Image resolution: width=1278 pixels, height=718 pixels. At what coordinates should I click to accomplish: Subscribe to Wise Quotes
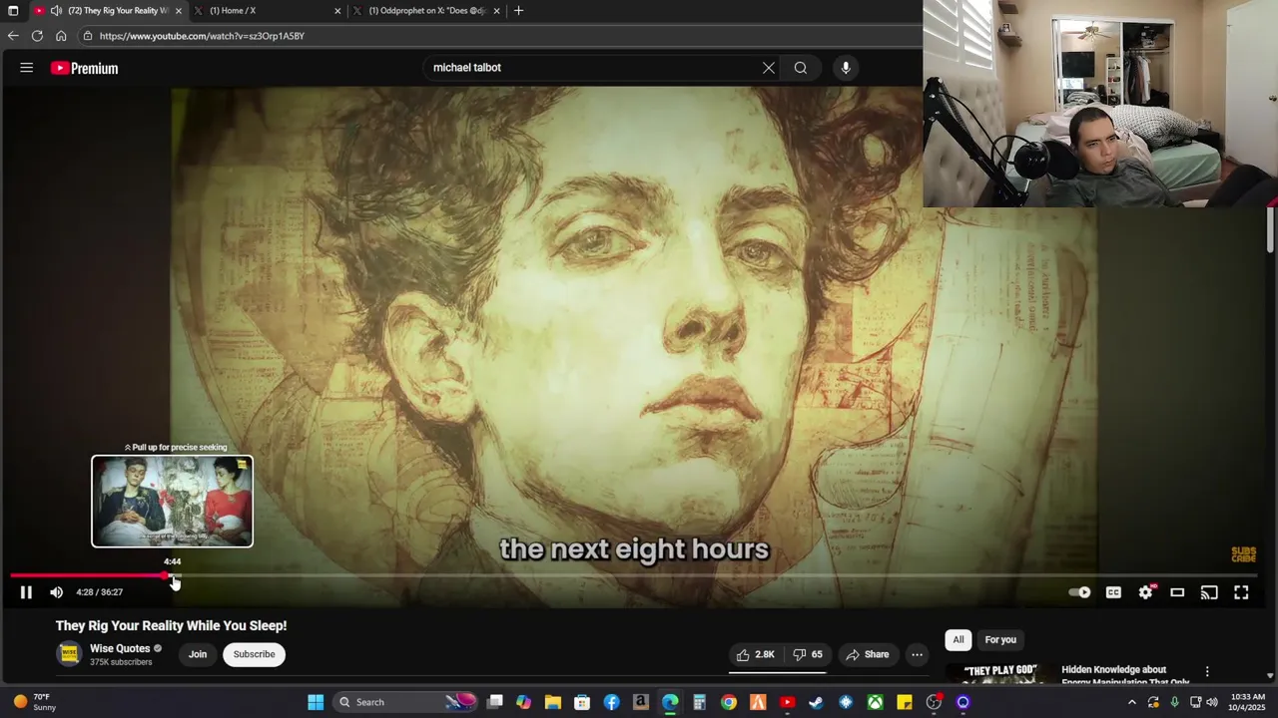[x=254, y=654]
